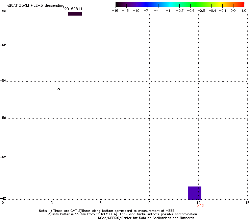This screenshot has width=250, height=220.
Task: Click the color scale label '-1'
Action: tap(168, 11)
